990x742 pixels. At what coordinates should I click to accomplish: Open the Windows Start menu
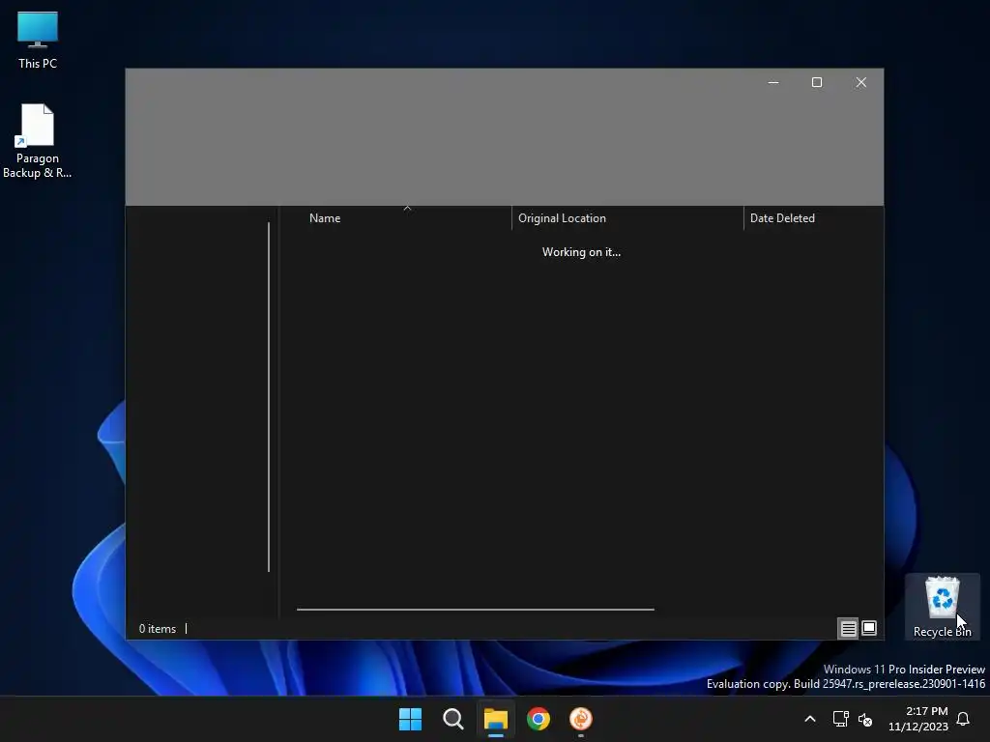pyautogui.click(x=410, y=719)
